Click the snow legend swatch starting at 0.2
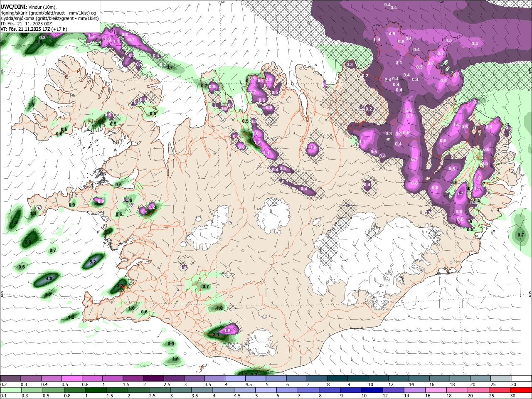 click(10, 378)
